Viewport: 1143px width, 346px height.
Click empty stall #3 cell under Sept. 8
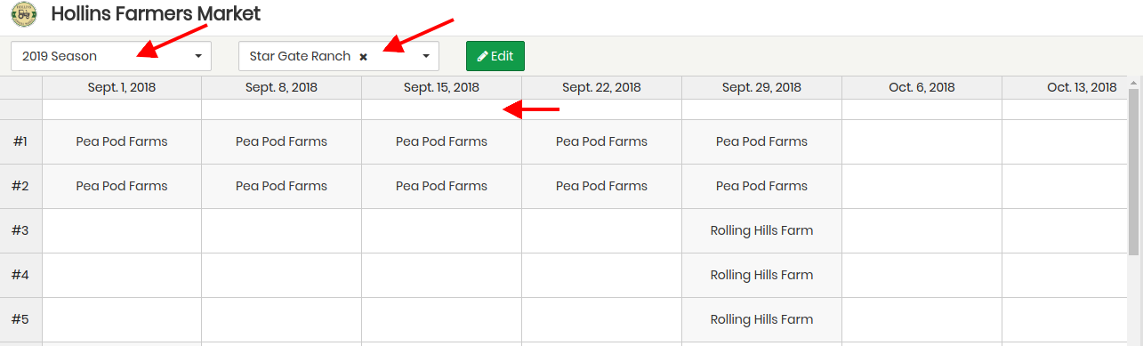(281, 230)
